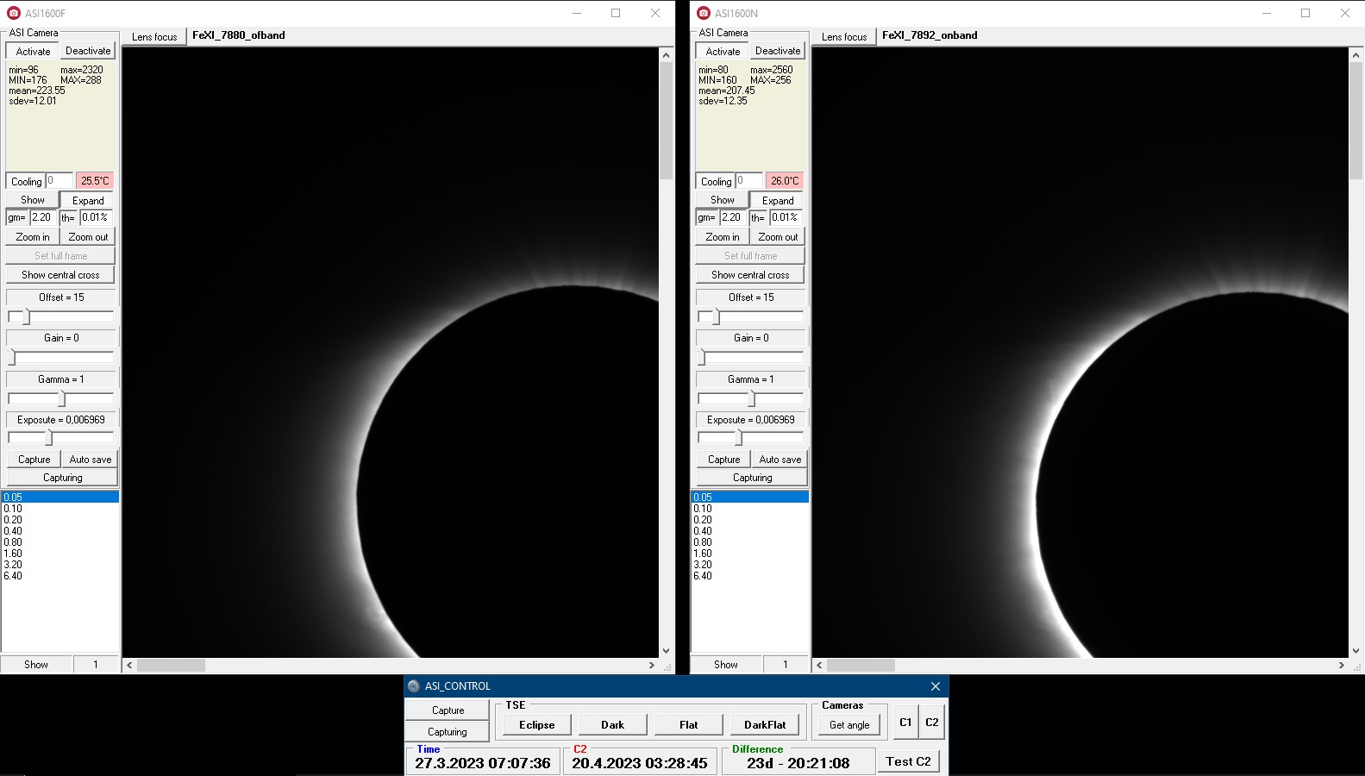Click Show under Cooling in ASI1600F
Image resolution: width=1365 pixels, height=776 pixels.
(33, 200)
